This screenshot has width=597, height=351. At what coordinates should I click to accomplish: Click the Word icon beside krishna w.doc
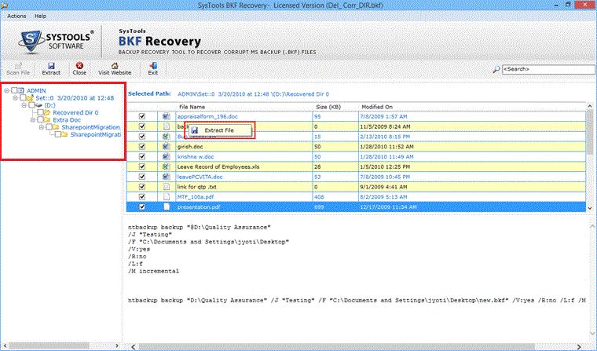pos(166,156)
